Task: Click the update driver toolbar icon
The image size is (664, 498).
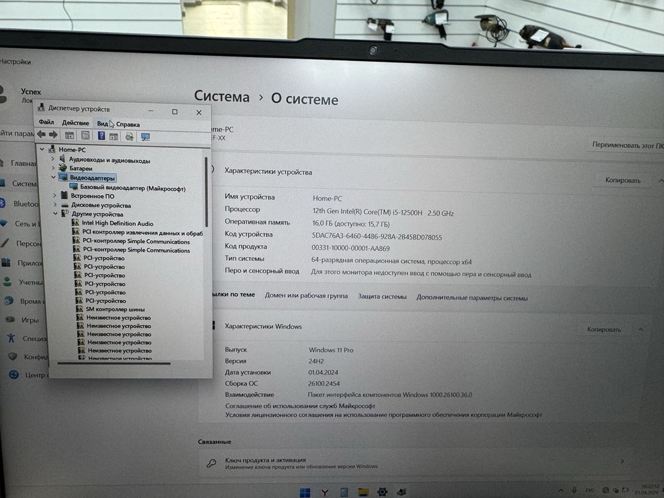Action: click(x=129, y=136)
